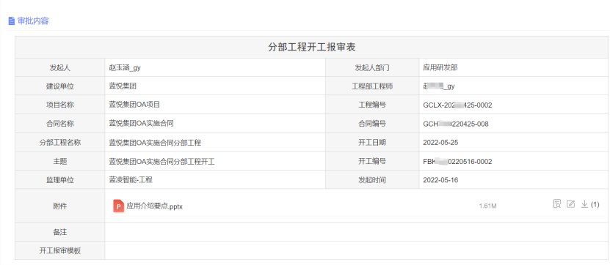Viewport: 610px width, 265px height.
Task: Open the 应用介绍要点.pptx attachment file name
Action: 154,206
